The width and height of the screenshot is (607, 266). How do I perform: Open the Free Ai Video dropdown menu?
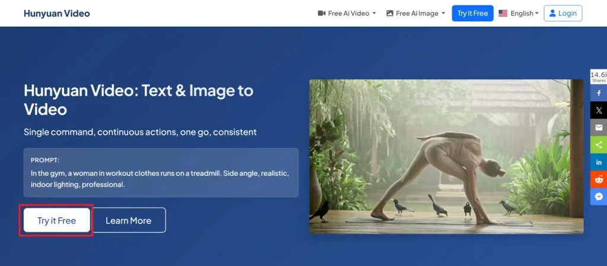click(x=347, y=14)
